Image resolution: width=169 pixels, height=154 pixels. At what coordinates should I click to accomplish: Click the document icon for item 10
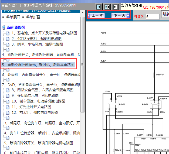[8, 101]
